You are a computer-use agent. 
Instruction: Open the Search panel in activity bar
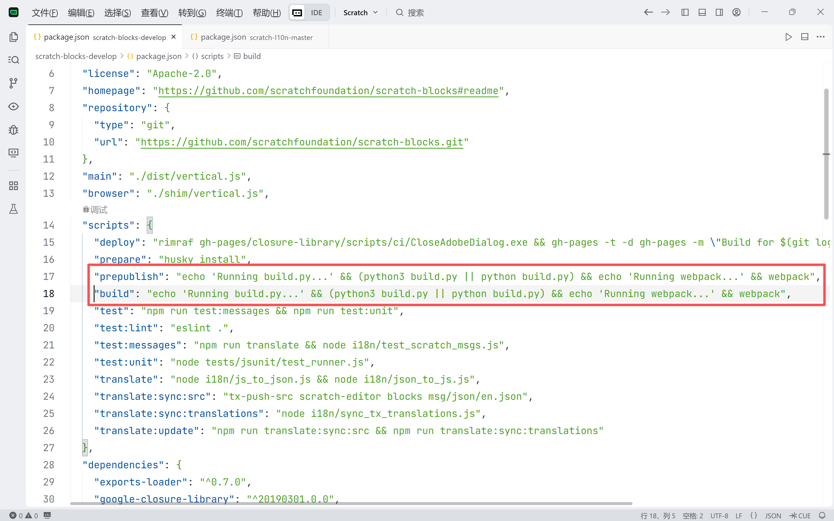coord(13,60)
